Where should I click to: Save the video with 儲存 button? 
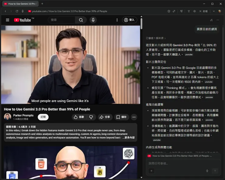point(122,117)
